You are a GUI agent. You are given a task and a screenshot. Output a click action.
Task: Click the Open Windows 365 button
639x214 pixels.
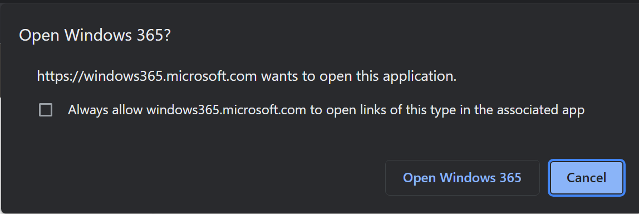(462, 178)
